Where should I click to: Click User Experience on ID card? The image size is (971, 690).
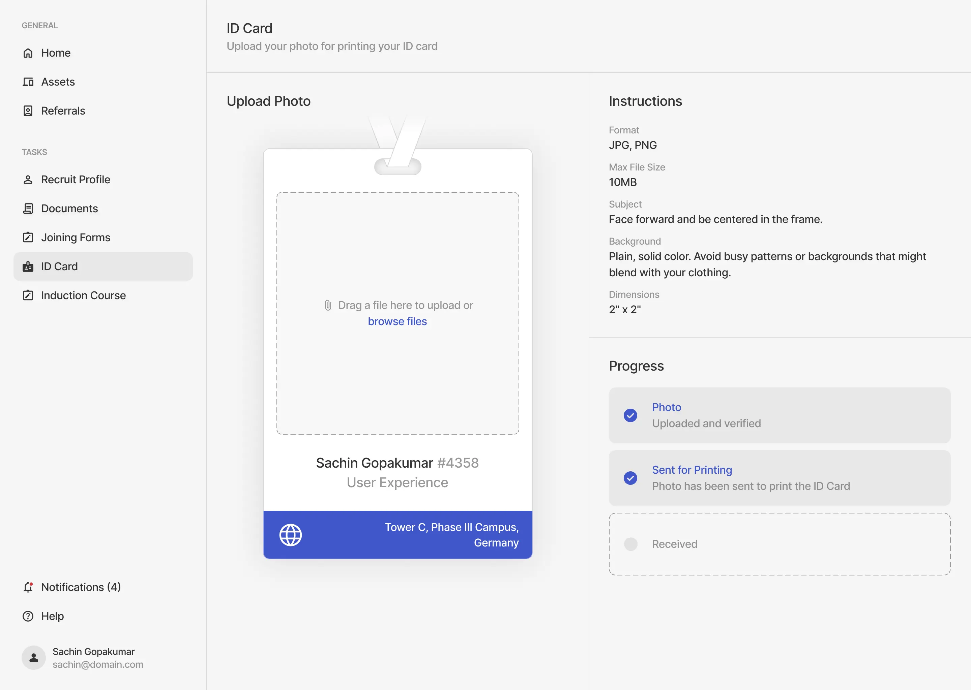point(397,483)
